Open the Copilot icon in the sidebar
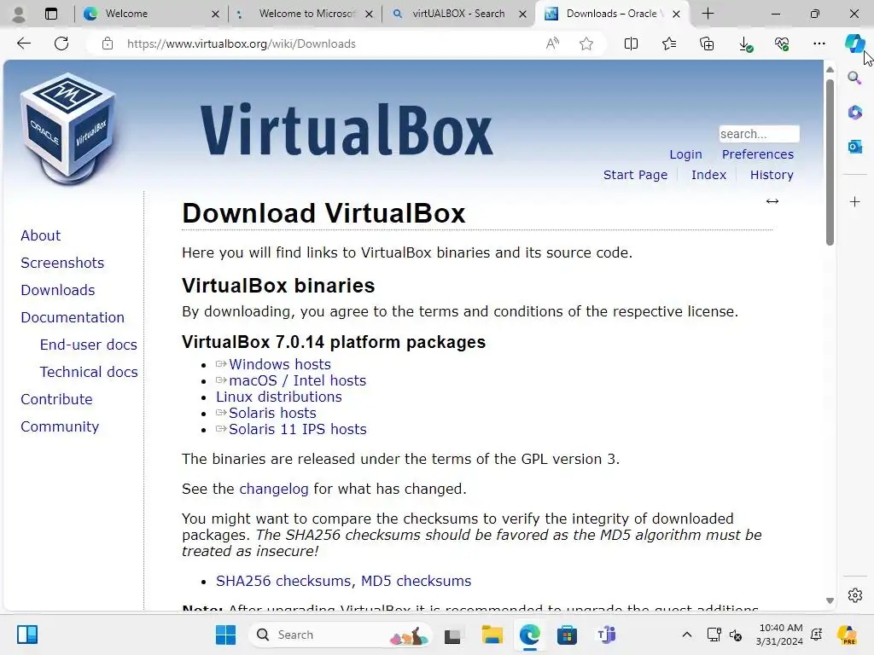 (854, 43)
